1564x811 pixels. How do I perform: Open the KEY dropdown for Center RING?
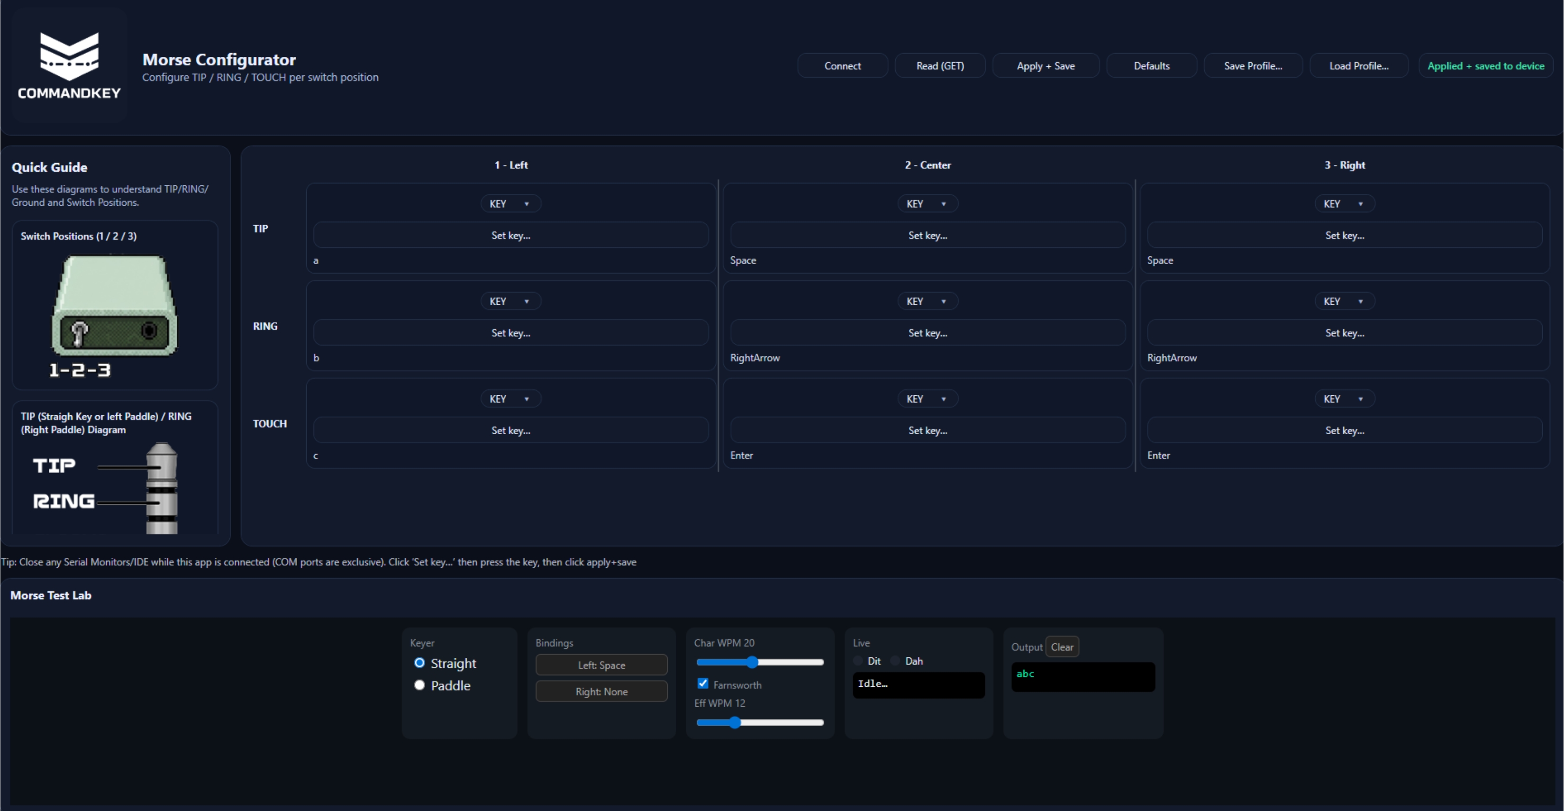click(927, 301)
